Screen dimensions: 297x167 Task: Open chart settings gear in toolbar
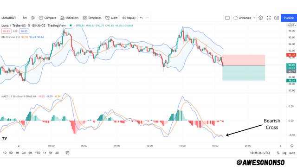click(x=261, y=18)
